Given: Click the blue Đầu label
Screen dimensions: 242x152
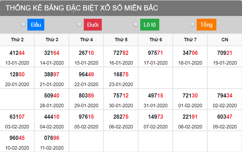Looking at the screenshot, I should 36,25.
